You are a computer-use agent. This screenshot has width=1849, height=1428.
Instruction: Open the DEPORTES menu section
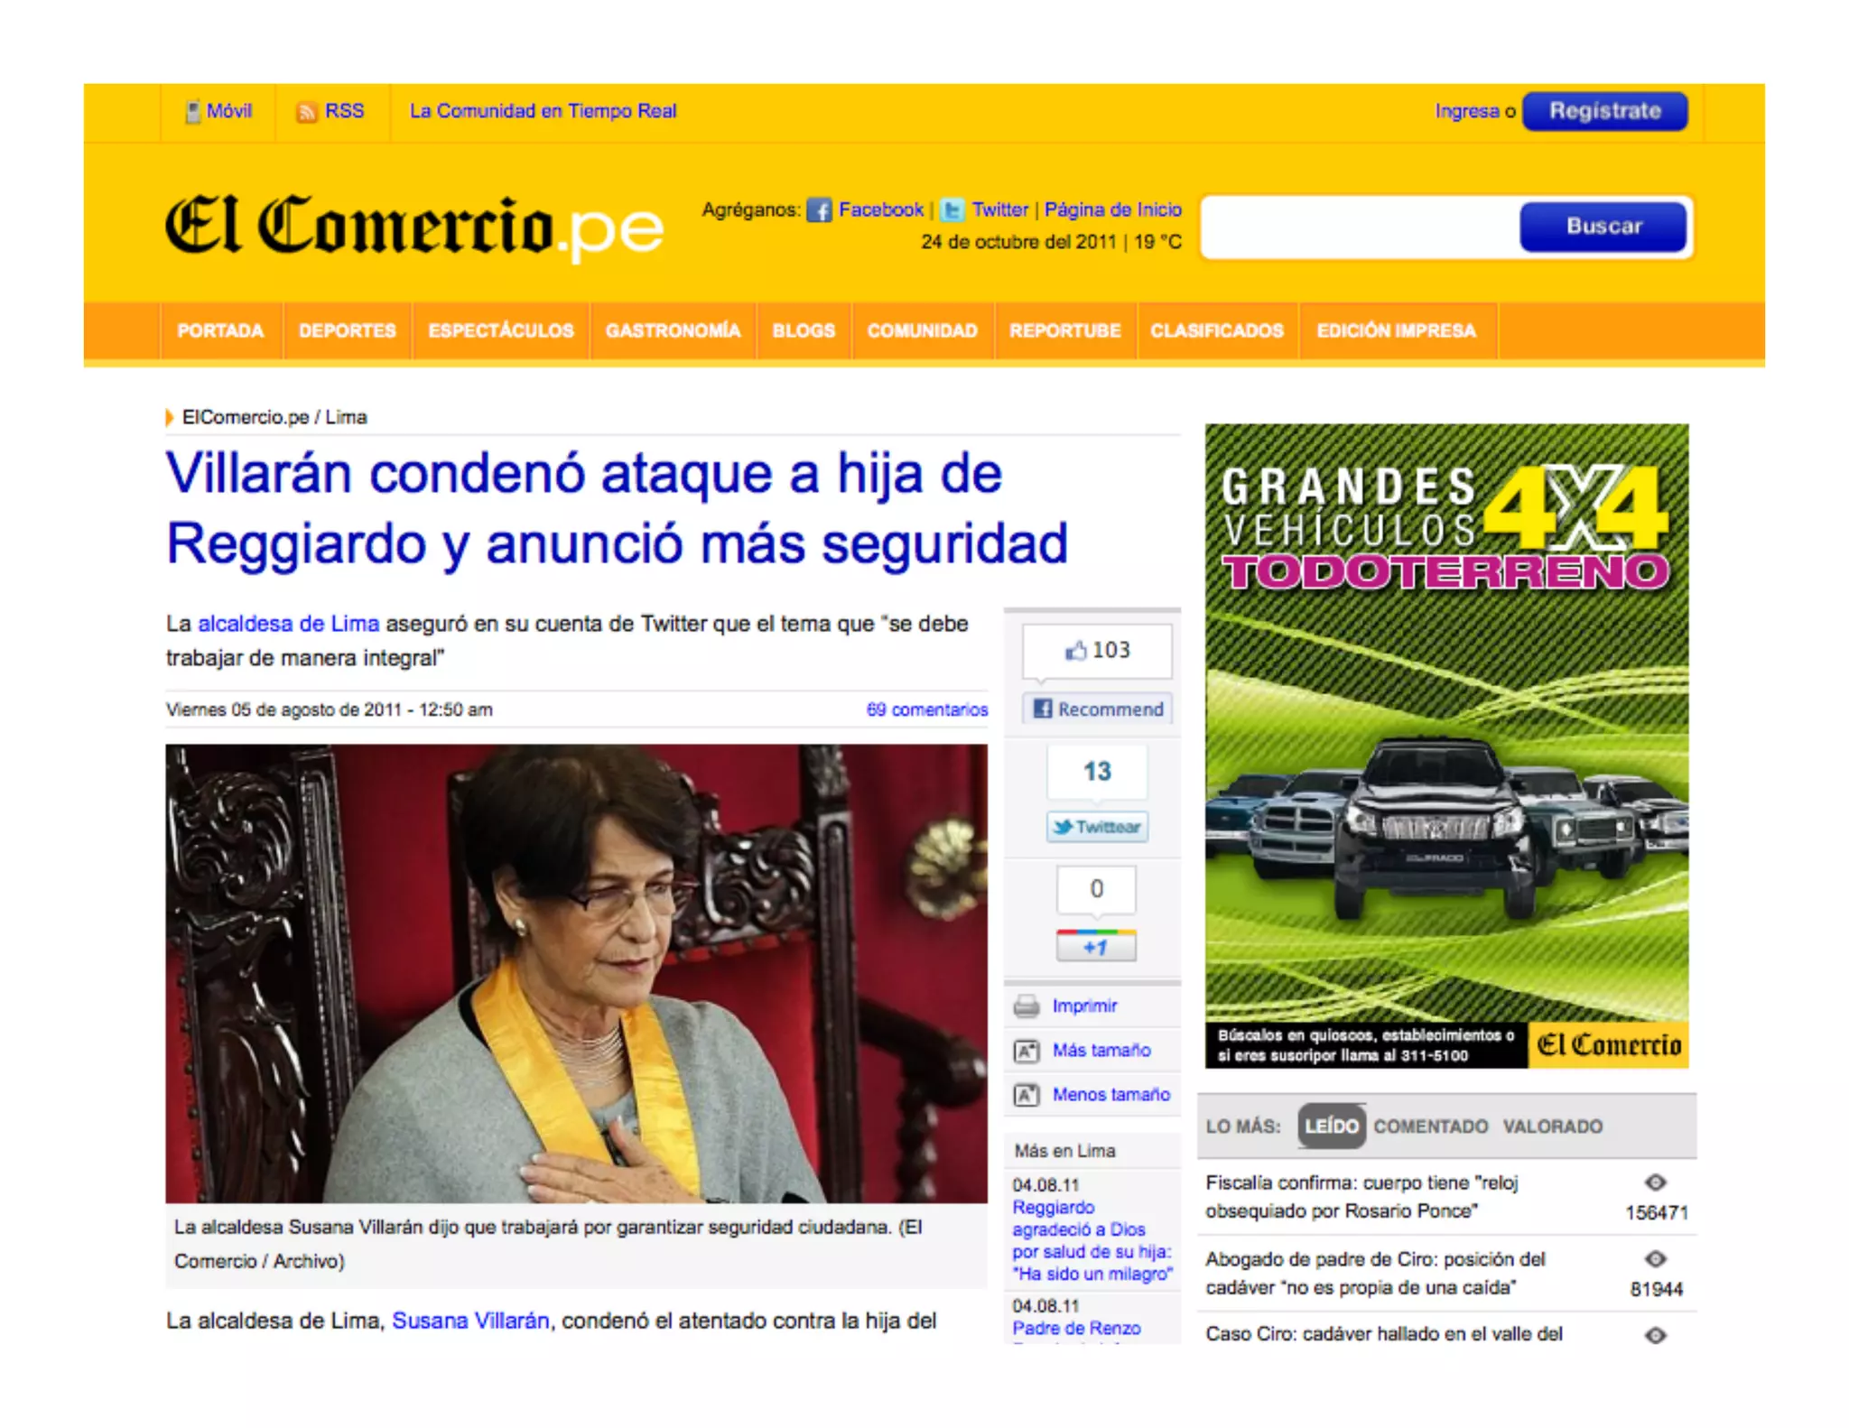(348, 331)
